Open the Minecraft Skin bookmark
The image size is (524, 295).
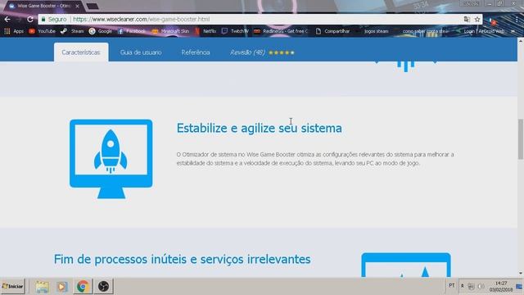click(170, 31)
